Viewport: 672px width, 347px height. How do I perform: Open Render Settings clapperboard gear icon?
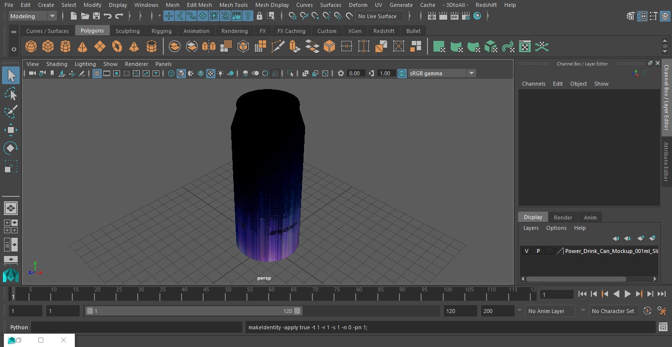466,16
